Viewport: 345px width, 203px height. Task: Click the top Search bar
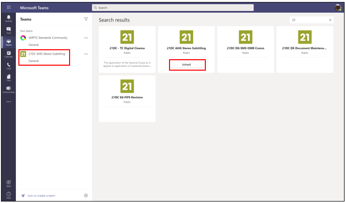[172, 7]
